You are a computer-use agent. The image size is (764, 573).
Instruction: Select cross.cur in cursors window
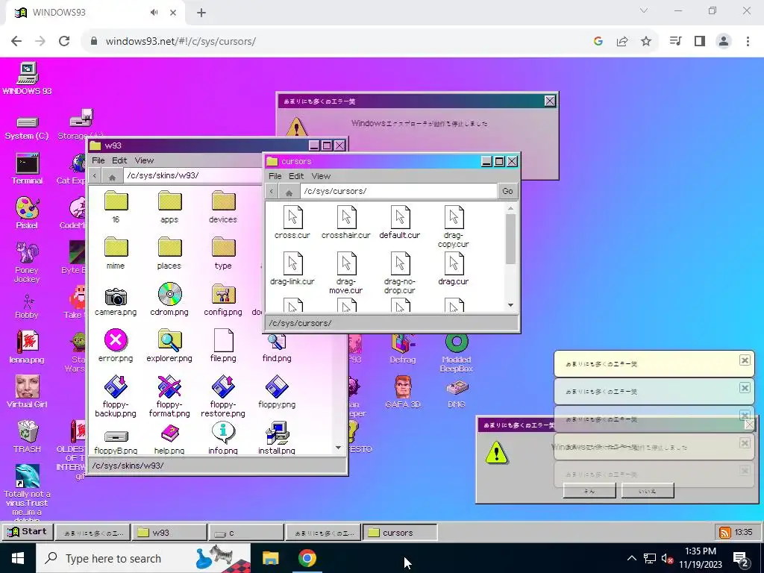tap(292, 222)
